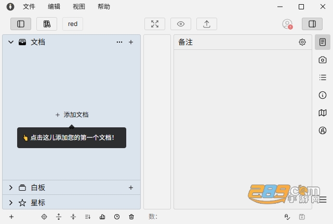Open the 文件 menu
Screen dimensions: 333x224
[x=29, y=7]
